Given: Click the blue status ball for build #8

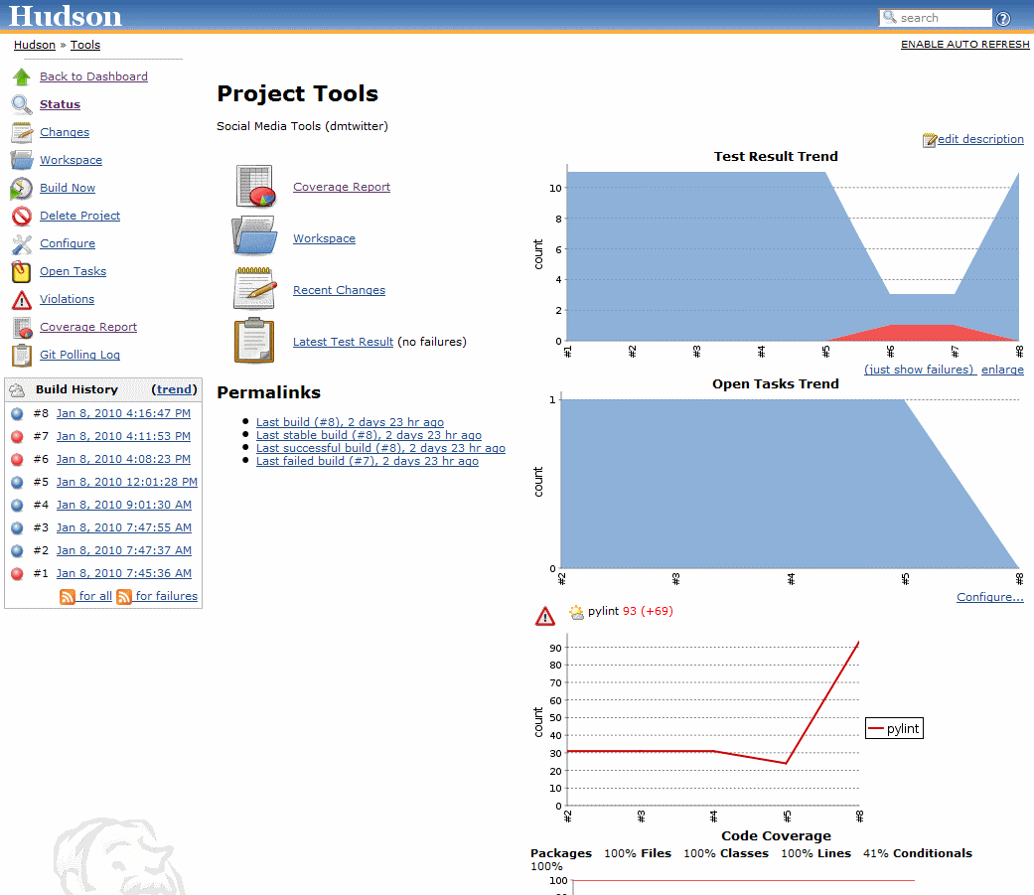Looking at the screenshot, I should click(x=18, y=413).
